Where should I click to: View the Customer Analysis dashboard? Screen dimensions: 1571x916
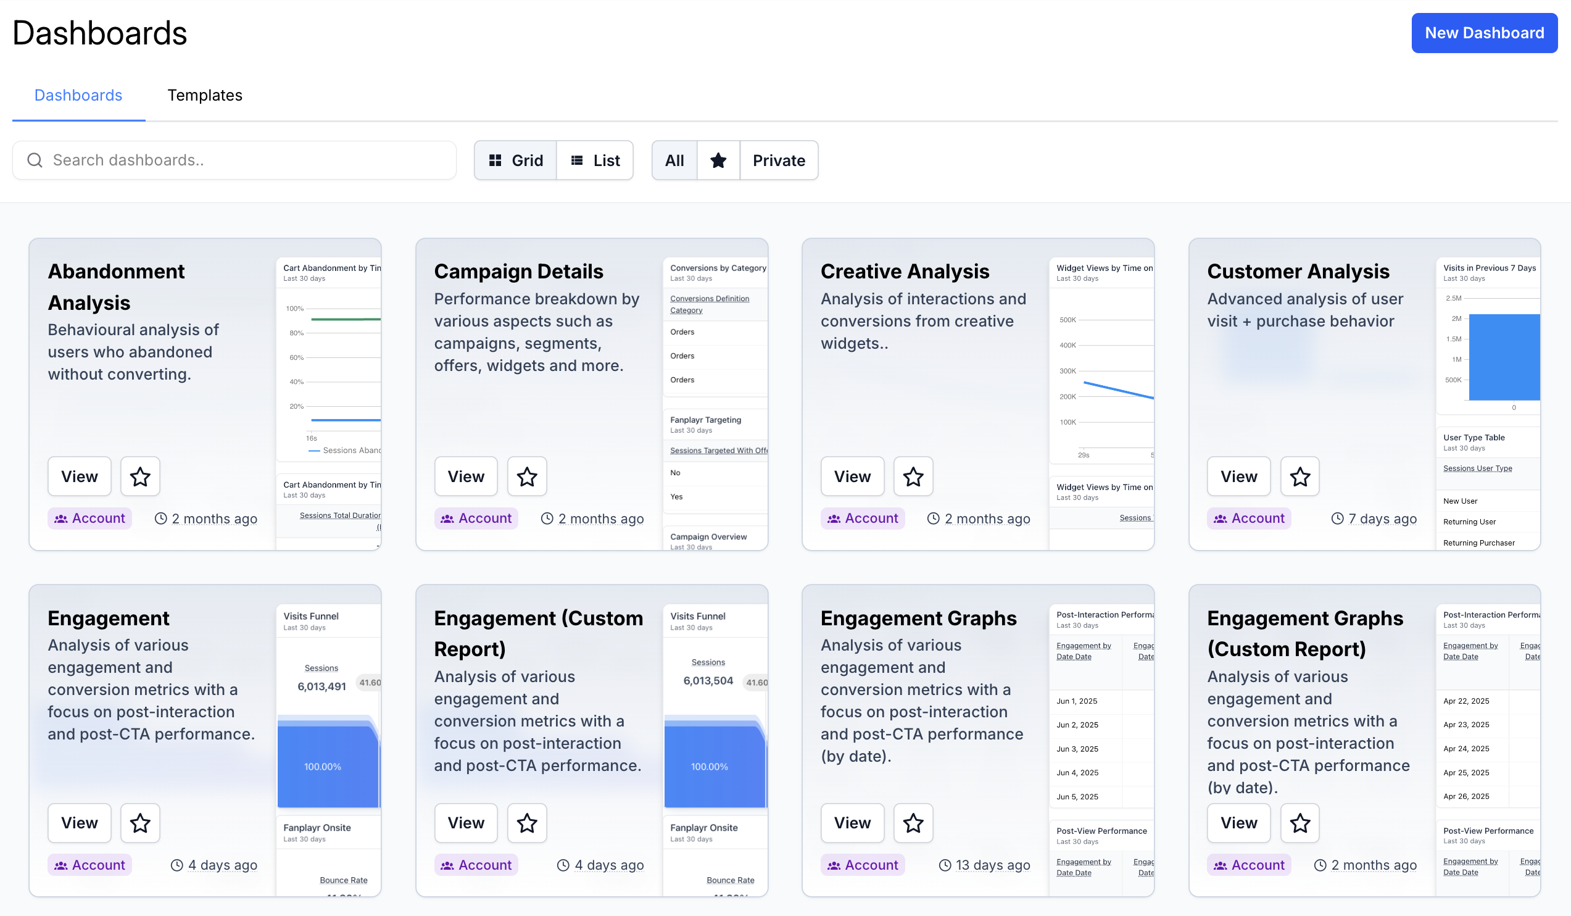(1238, 477)
